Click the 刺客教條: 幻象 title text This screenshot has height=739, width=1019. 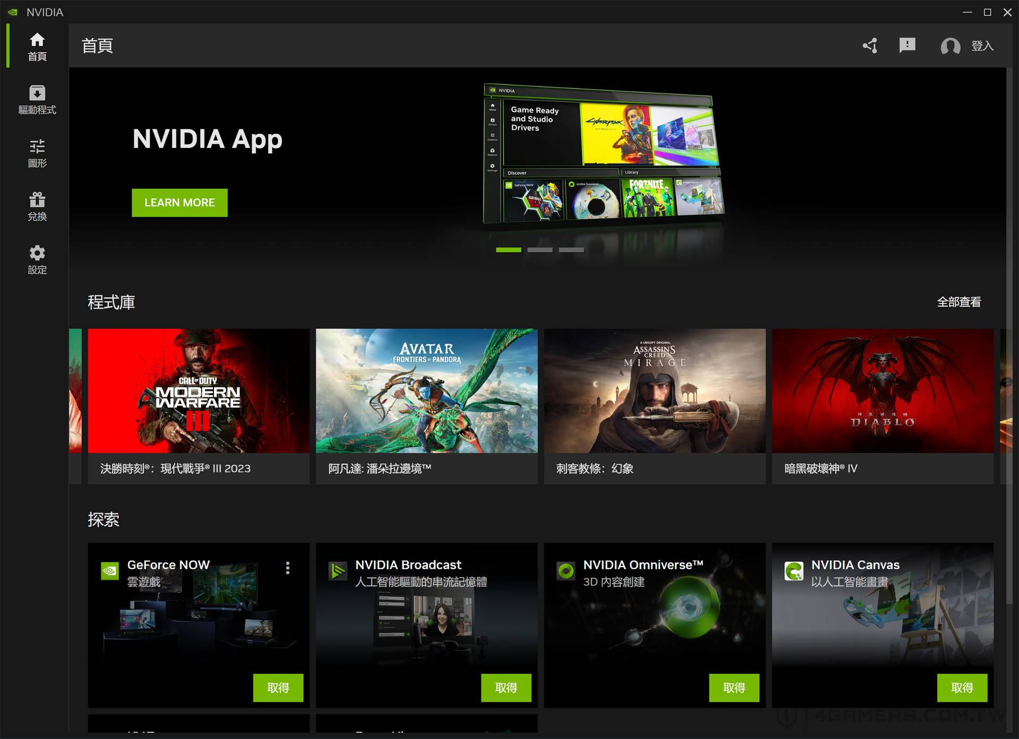tap(595, 468)
